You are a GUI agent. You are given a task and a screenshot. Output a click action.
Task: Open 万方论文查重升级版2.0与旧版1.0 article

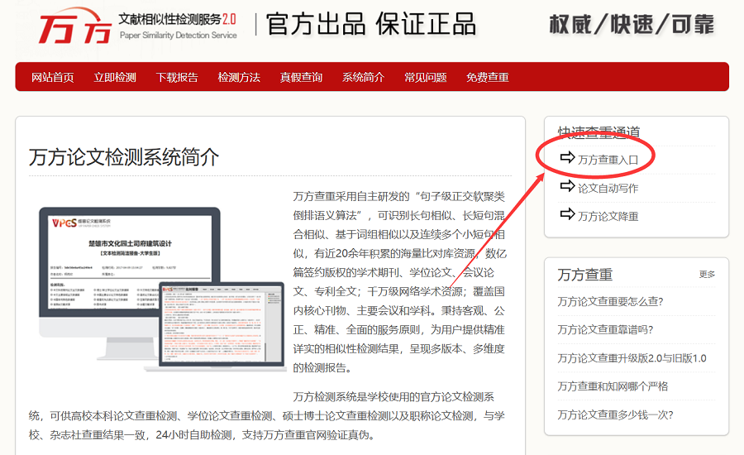[x=632, y=358]
